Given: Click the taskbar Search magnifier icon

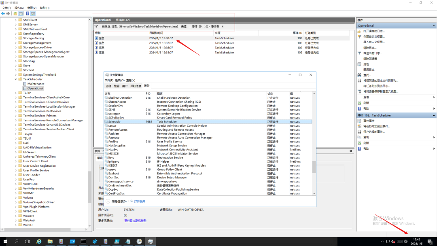Looking at the screenshot, I should 16,241.
